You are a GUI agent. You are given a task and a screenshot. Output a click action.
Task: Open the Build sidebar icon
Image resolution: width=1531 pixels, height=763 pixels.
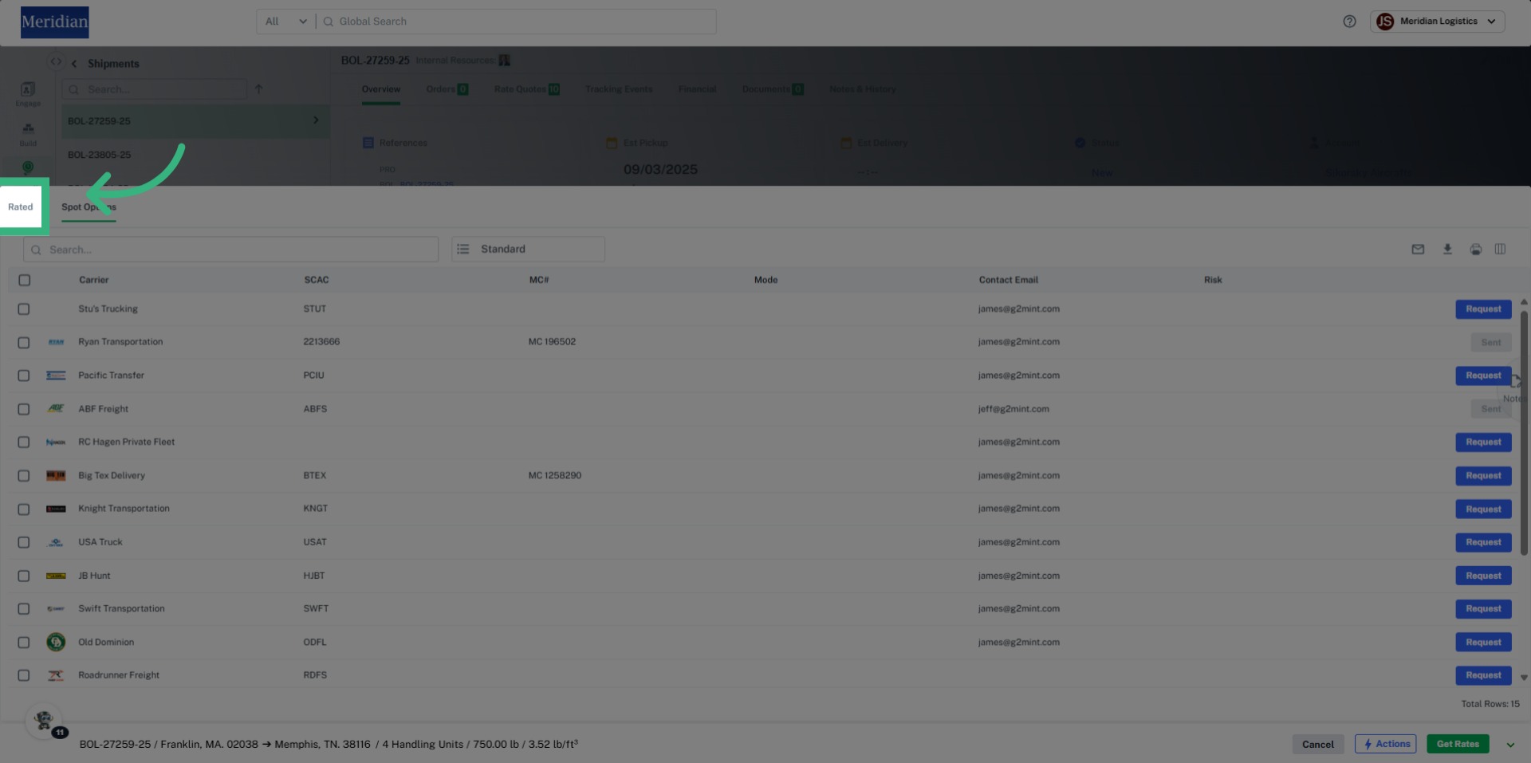(x=28, y=133)
